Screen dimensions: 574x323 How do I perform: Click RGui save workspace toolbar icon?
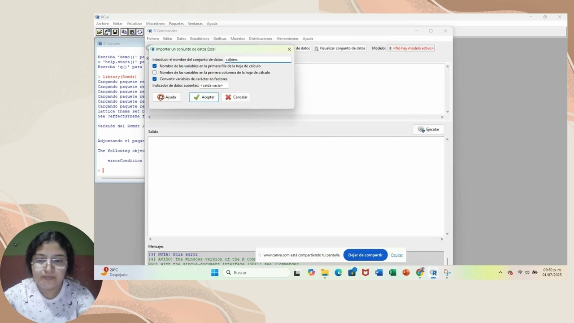point(115,32)
